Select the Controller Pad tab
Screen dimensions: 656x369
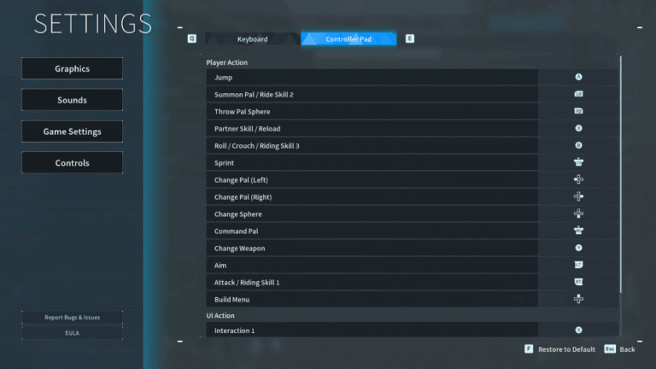click(348, 39)
